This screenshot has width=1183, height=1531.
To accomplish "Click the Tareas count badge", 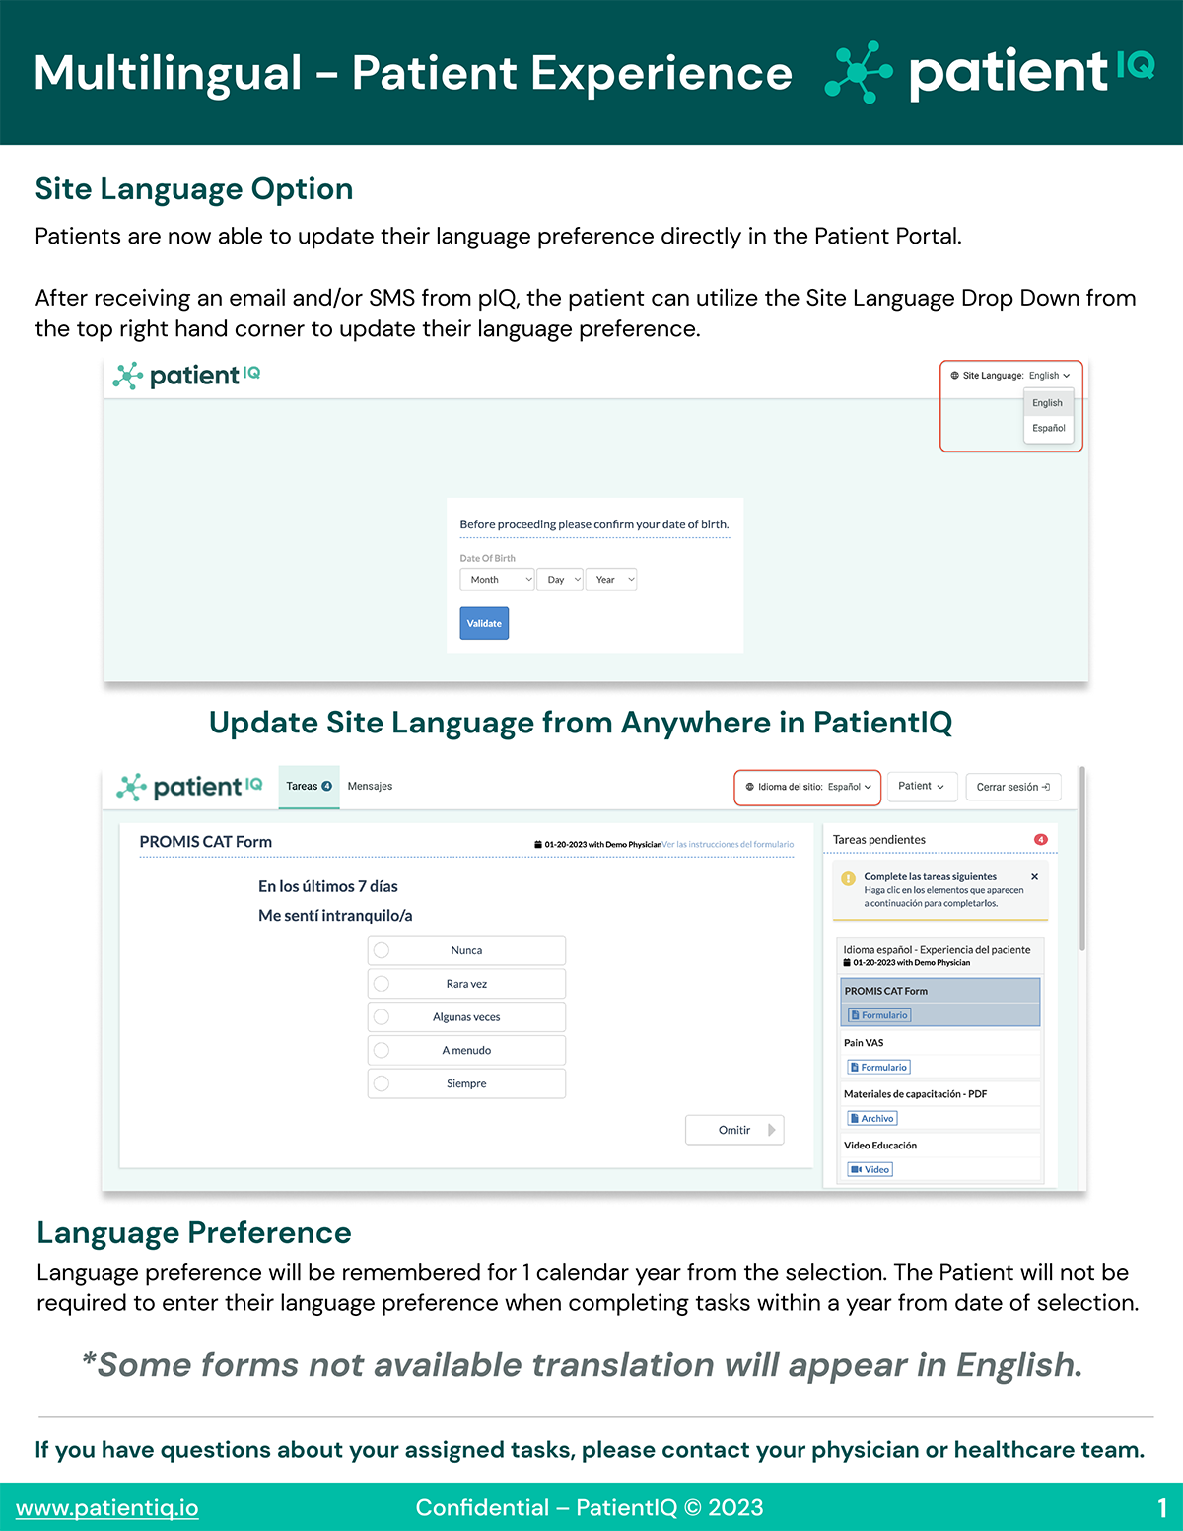I will tap(327, 787).
